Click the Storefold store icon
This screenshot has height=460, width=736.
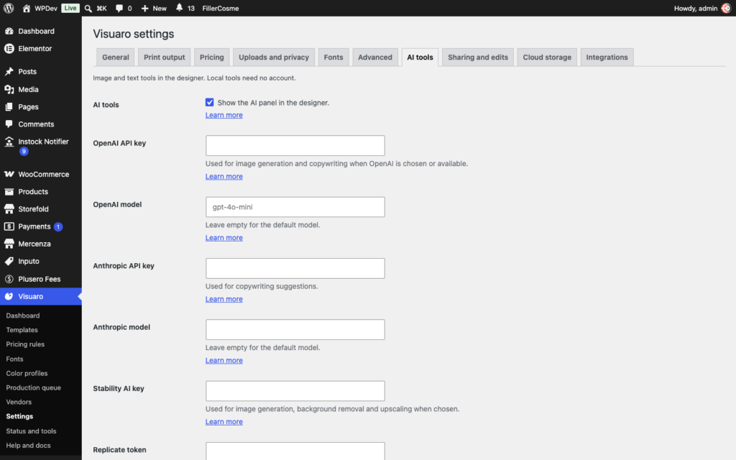tap(9, 209)
